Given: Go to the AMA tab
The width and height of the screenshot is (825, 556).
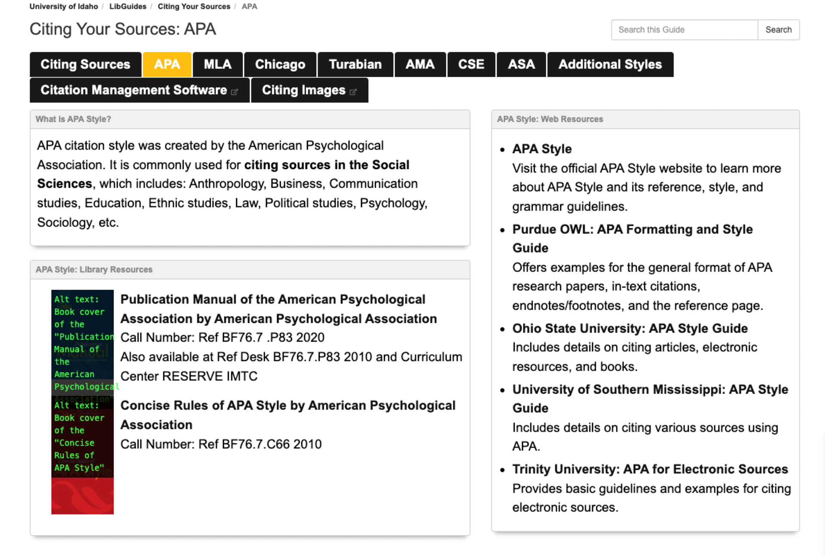Looking at the screenshot, I should click(420, 64).
